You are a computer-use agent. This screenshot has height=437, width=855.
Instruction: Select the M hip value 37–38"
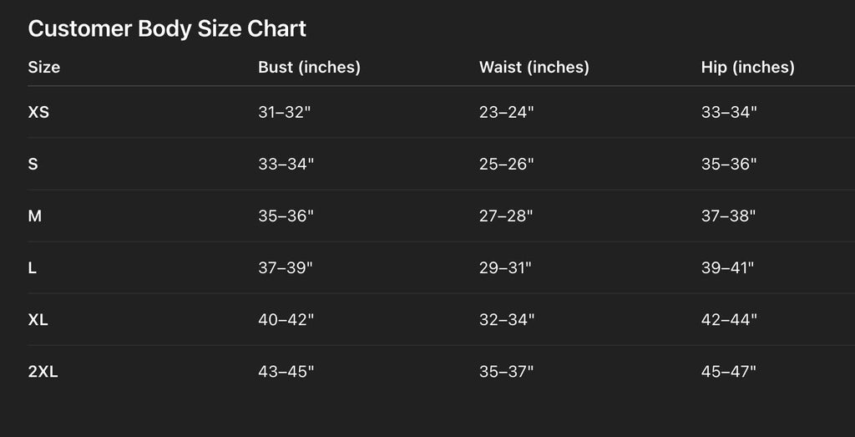click(728, 216)
